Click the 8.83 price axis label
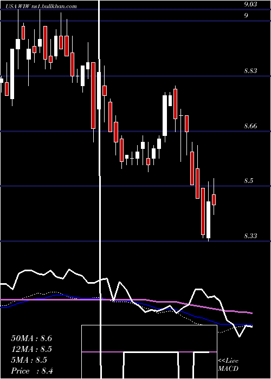 tap(250, 71)
